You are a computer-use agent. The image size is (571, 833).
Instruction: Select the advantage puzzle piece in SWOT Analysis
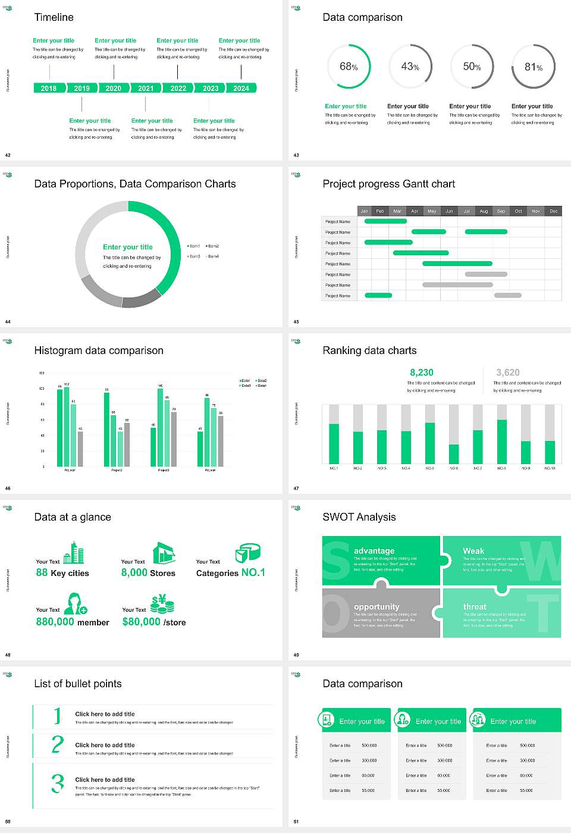tap(381, 560)
